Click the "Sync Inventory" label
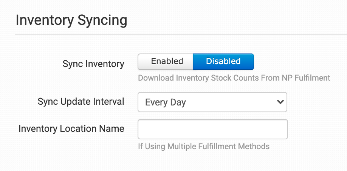 click(x=93, y=64)
